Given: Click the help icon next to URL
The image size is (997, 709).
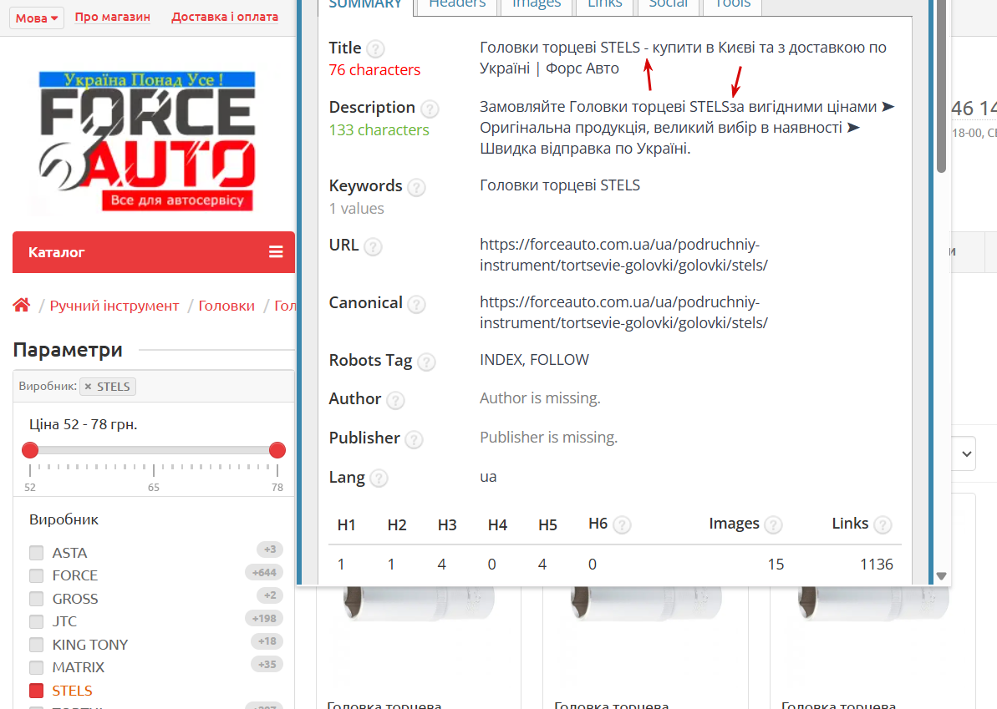Looking at the screenshot, I should click(x=374, y=246).
